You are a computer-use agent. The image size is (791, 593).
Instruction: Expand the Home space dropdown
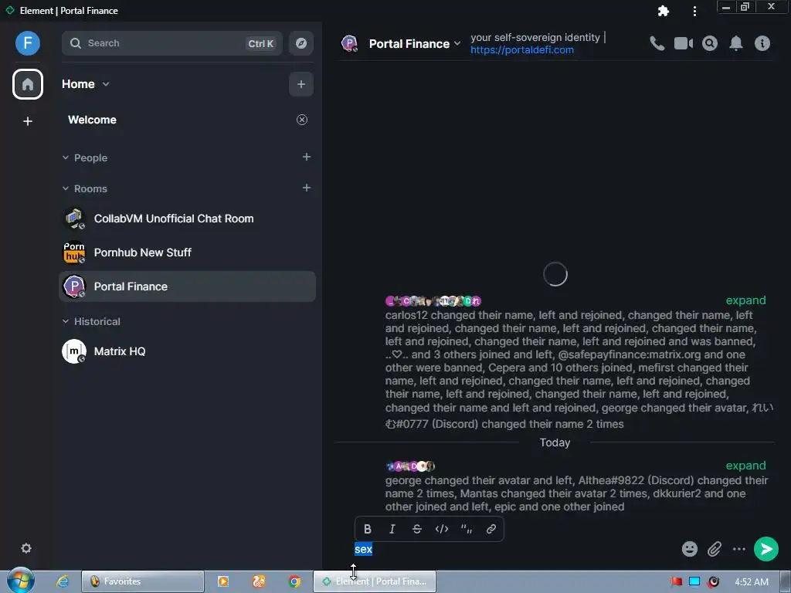105,84
